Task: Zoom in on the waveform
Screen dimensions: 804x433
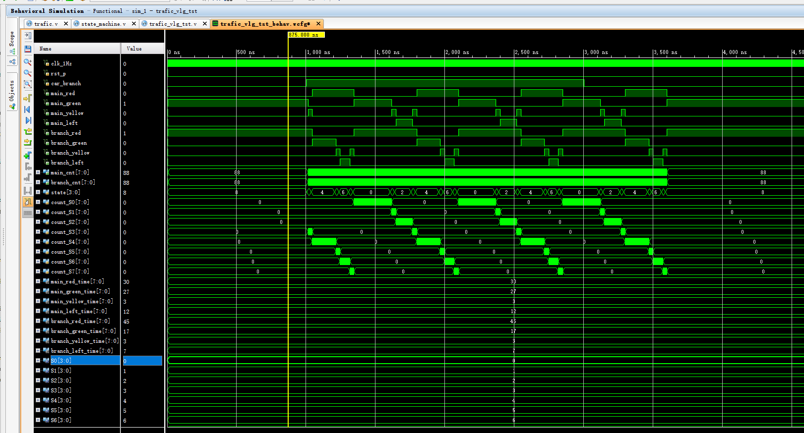Action: (x=28, y=62)
